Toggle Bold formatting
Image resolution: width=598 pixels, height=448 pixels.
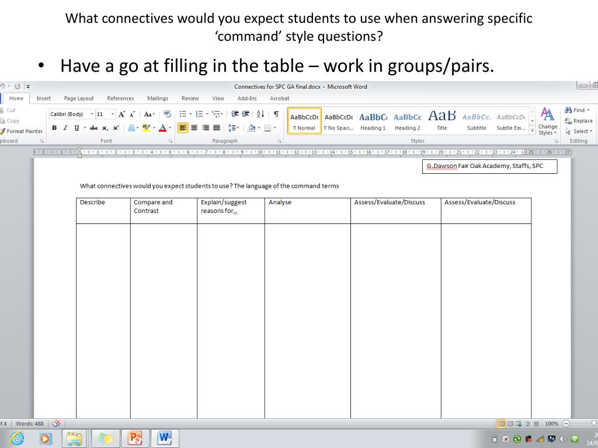[x=54, y=128]
